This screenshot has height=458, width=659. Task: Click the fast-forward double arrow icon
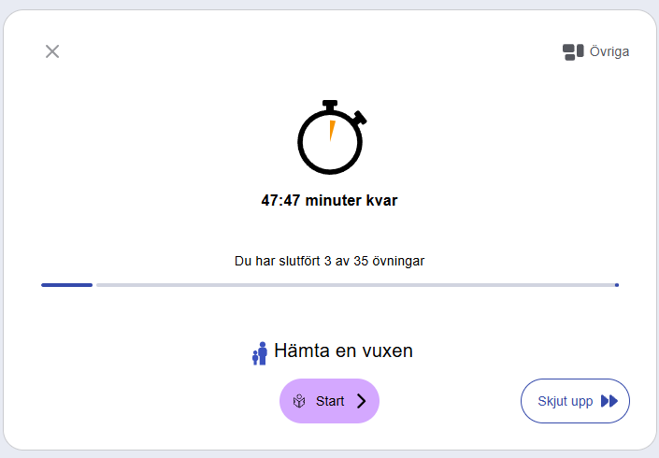pyautogui.click(x=609, y=401)
